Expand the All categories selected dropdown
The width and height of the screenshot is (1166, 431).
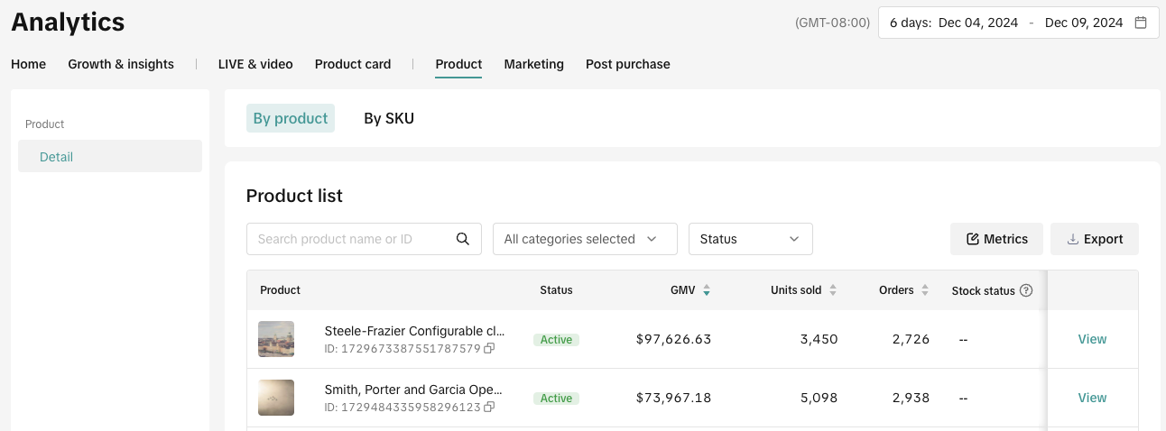click(585, 239)
